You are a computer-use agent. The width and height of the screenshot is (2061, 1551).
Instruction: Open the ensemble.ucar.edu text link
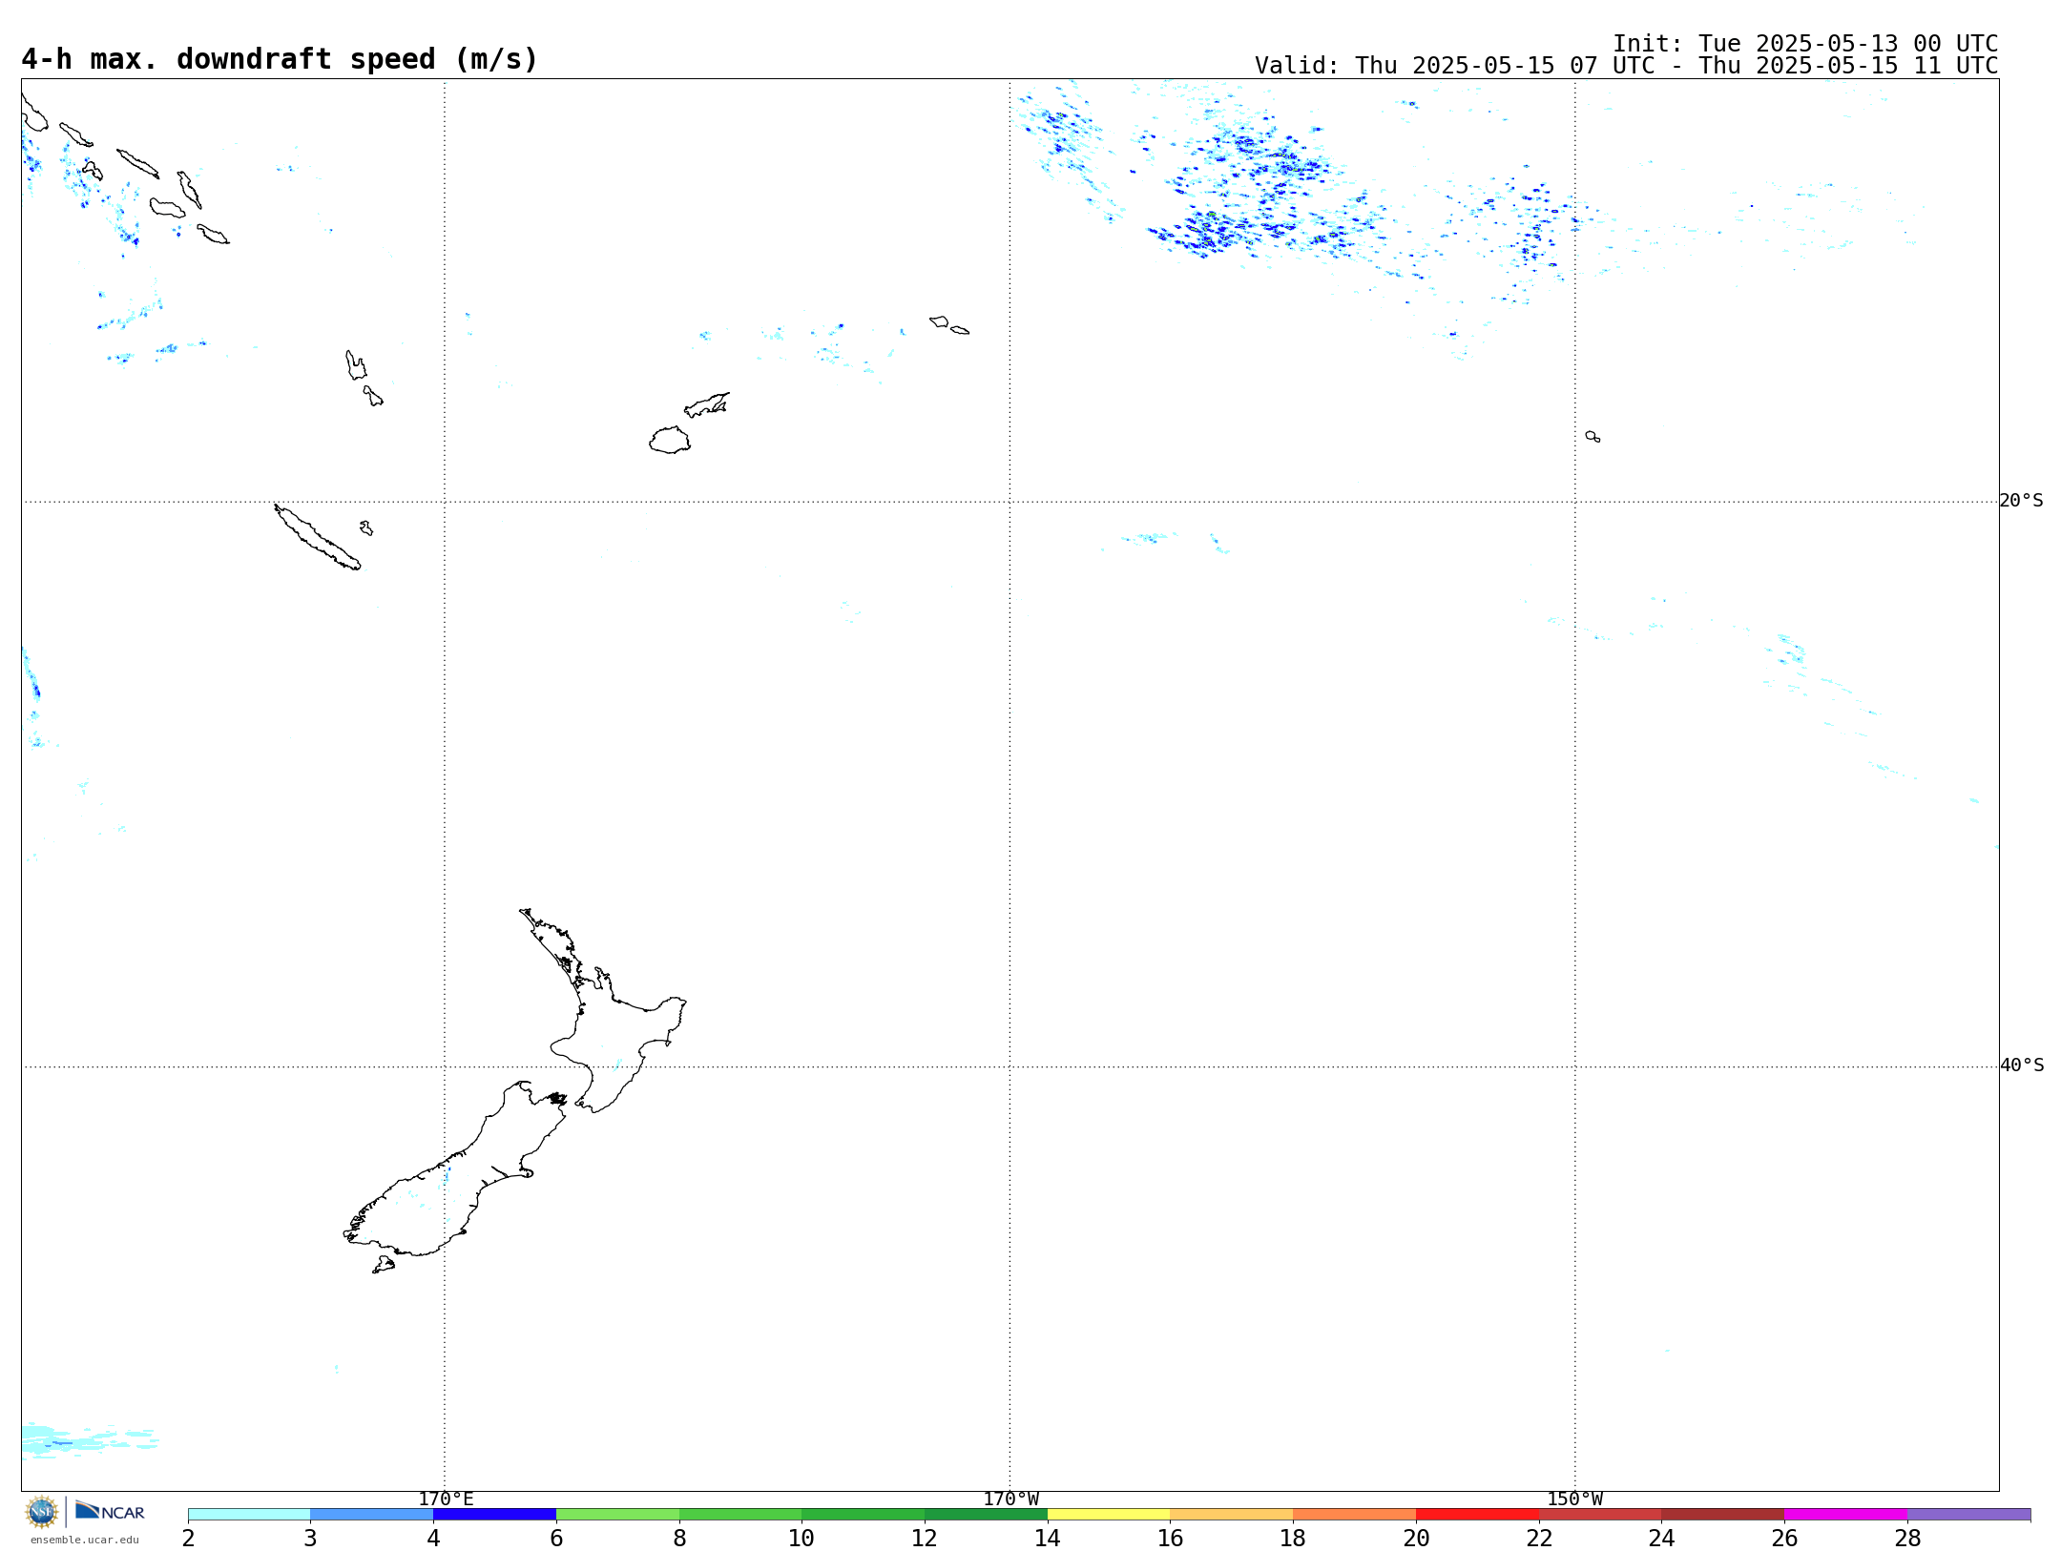click(85, 1540)
